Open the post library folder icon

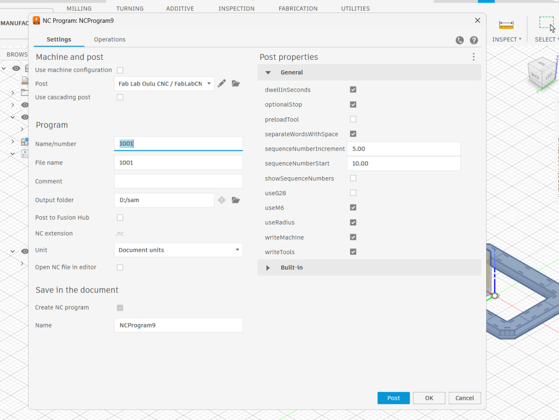tap(236, 83)
